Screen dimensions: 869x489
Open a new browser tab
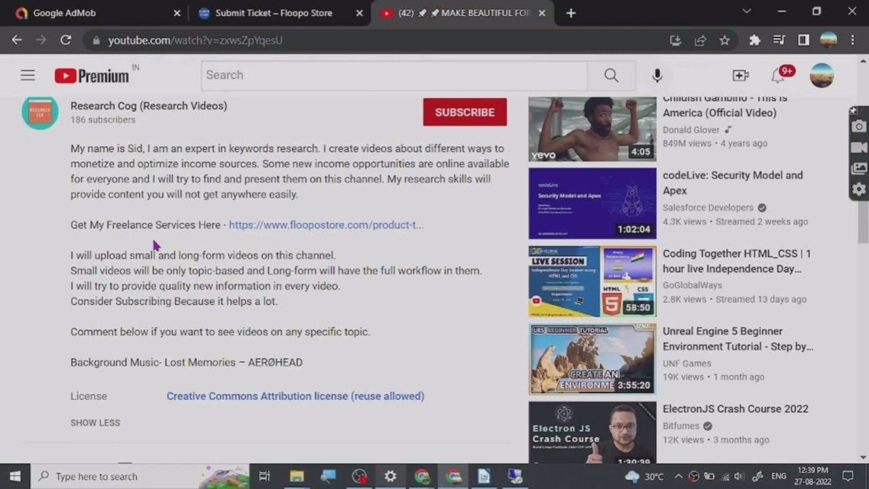click(570, 13)
